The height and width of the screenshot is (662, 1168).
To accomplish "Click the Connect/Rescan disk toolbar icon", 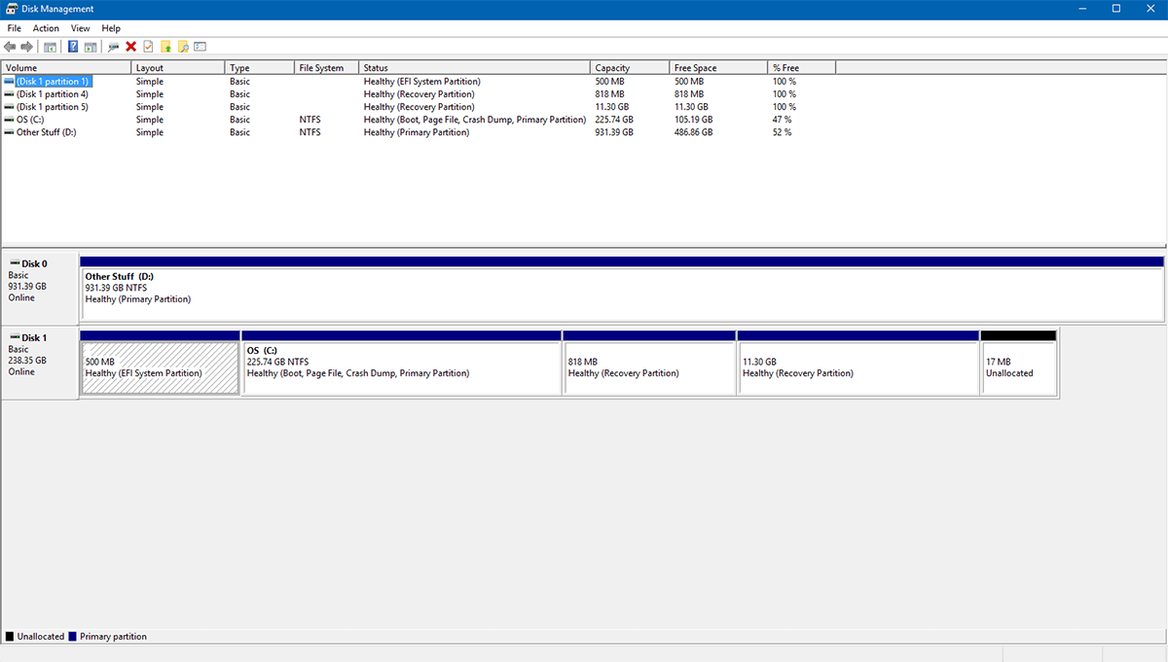I will coord(113,47).
